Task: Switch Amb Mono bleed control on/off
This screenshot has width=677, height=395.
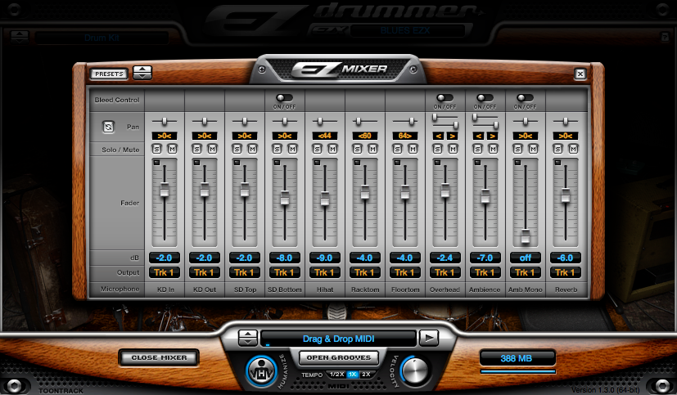Action: (x=525, y=98)
